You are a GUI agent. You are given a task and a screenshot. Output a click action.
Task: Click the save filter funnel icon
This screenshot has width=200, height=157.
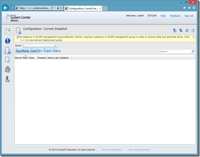(174, 30)
